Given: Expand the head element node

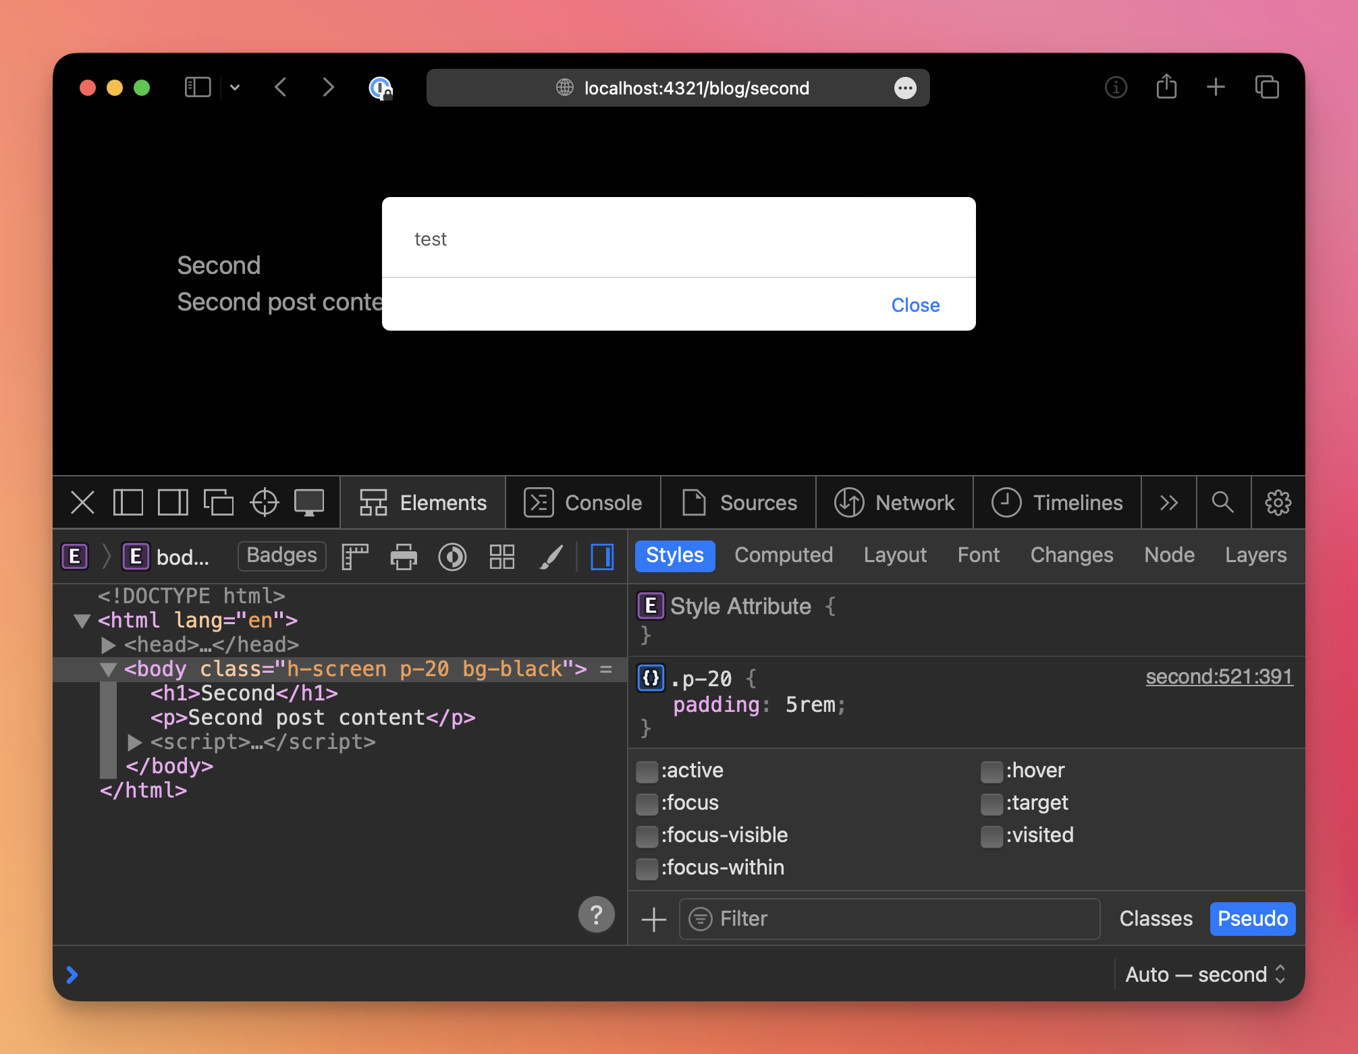Looking at the screenshot, I should point(108,645).
